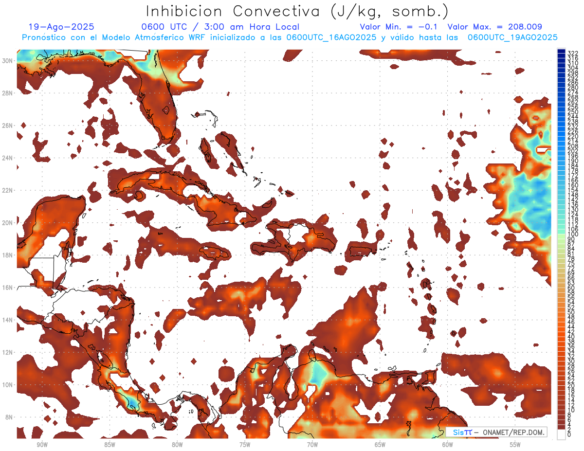Click the 55W longitude label
The image size is (584, 451).
[515, 445]
